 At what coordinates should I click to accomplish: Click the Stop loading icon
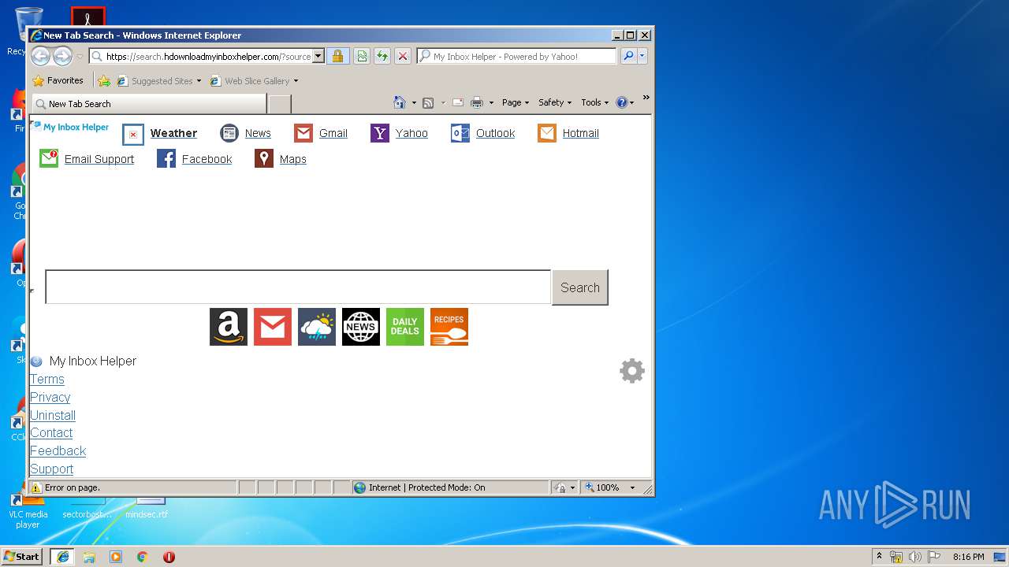[403, 56]
